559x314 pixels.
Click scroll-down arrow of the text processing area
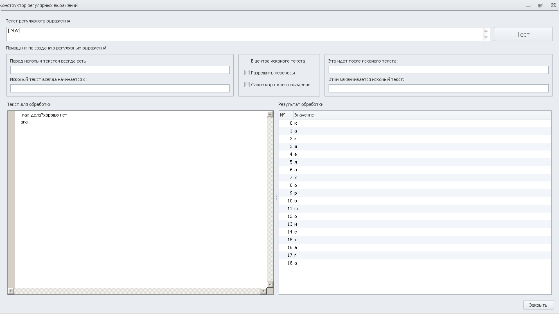point(270,285)
